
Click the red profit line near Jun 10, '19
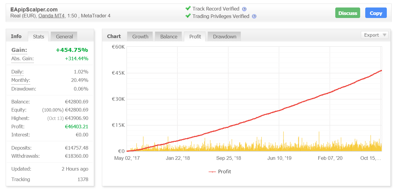click(x=279, y=110)
